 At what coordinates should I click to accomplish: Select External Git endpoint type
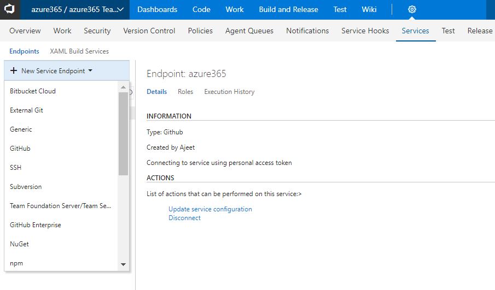(x=26, y=110)
